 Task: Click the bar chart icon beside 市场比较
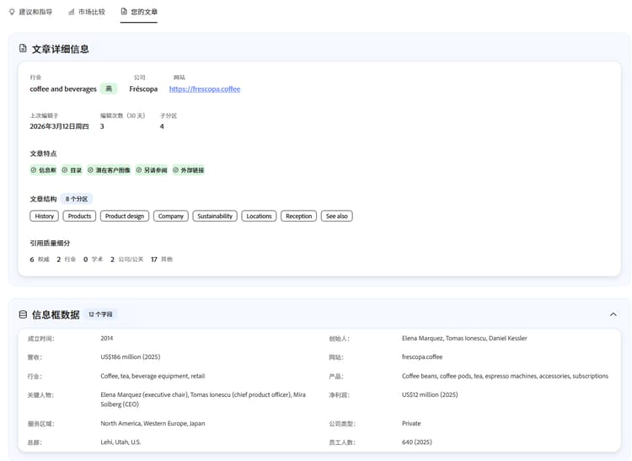coord(72,12)
